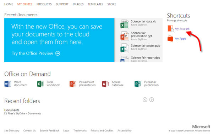213x135 pixels.
Task: Open the TEMPLATES navigation item
Action: [x=95, y=4]
